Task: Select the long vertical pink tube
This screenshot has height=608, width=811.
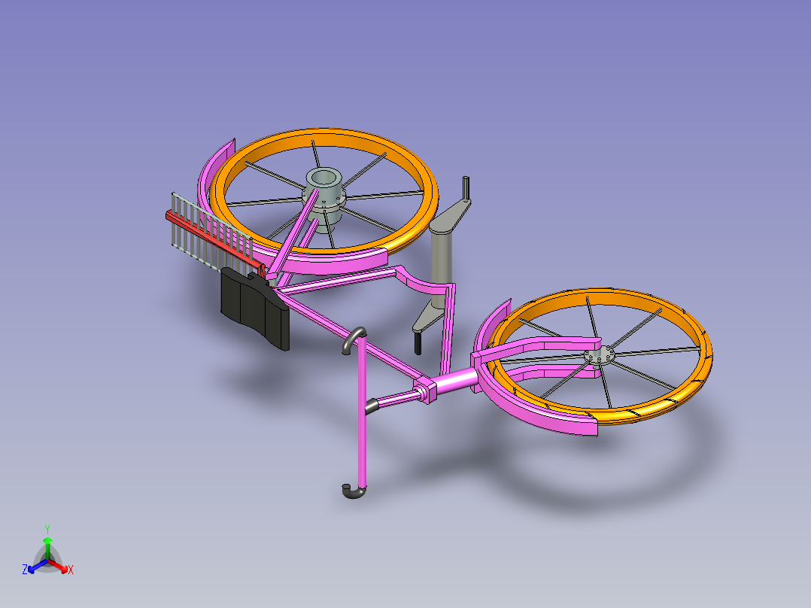Action: click(x=362, y=412)
